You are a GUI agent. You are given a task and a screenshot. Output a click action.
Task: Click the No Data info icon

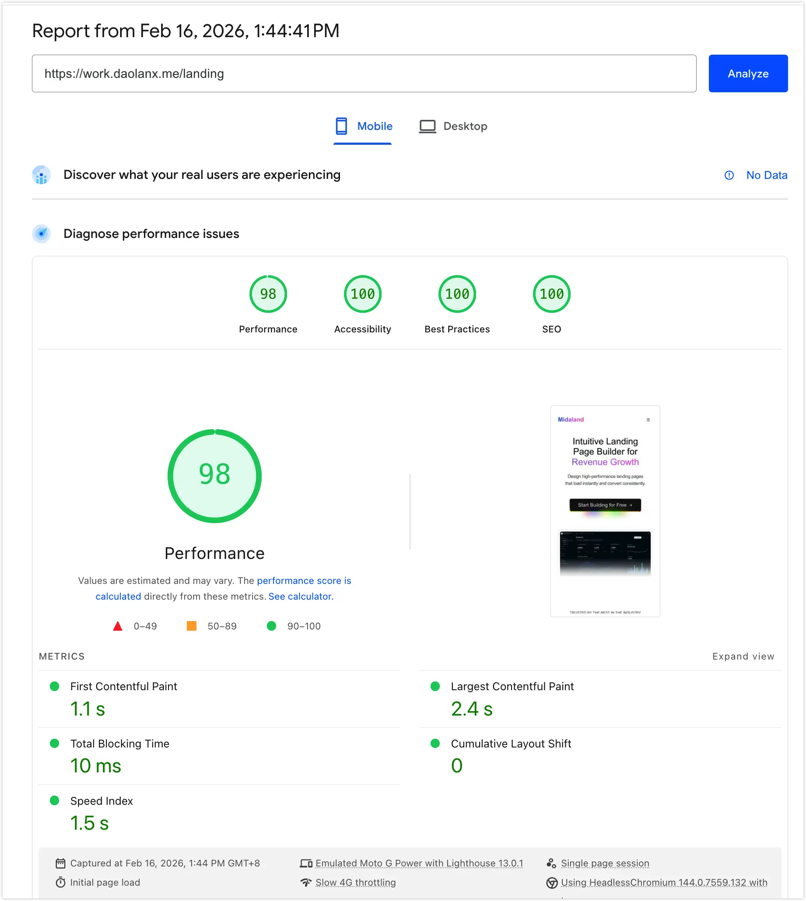729,175
